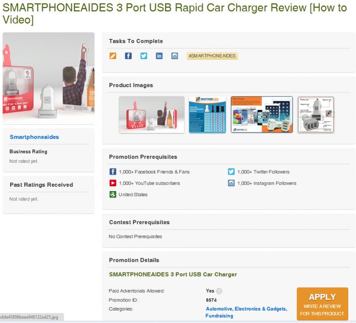This screenshot has width=356, height=323.
Task: Open the charger diagram thumbnail
Action: tap(316, 114)
